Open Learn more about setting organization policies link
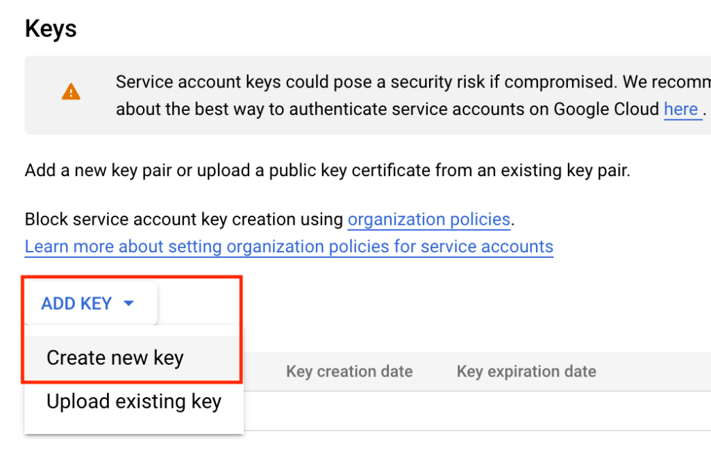Viewport: 711px width, 468px height. pyautogui.click(x=289, y=246)
